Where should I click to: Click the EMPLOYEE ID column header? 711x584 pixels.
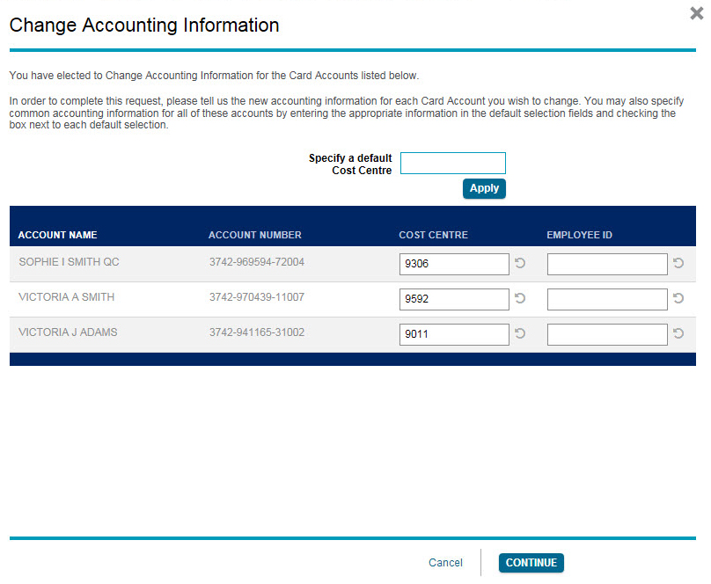click(x=579, y=235)
